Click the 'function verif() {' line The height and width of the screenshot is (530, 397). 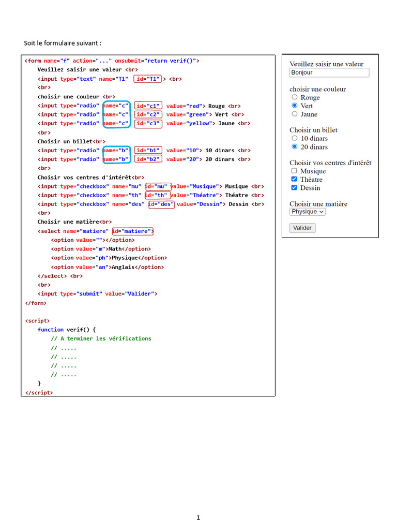click(x=67, y=330)
